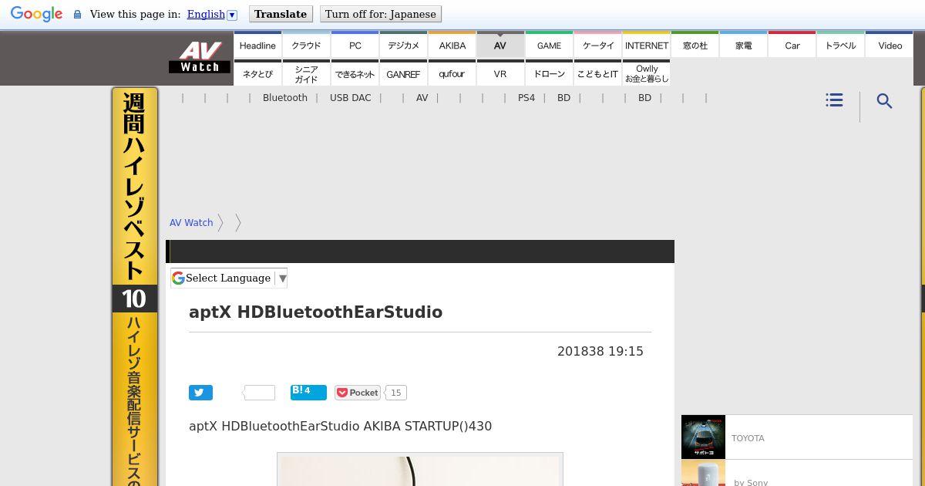Open the by Sony ad thumbnail
Image resolution: width=925 pixels, height=486 pixels.
(703, 473)
